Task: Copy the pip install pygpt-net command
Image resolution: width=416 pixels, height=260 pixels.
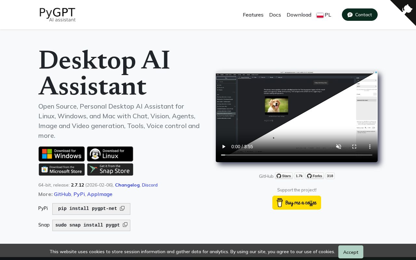Action: coord(122,208)
